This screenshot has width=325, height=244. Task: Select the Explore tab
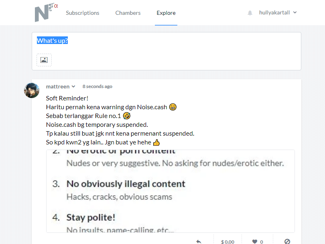pyautogui.click(x=166, y=13)
